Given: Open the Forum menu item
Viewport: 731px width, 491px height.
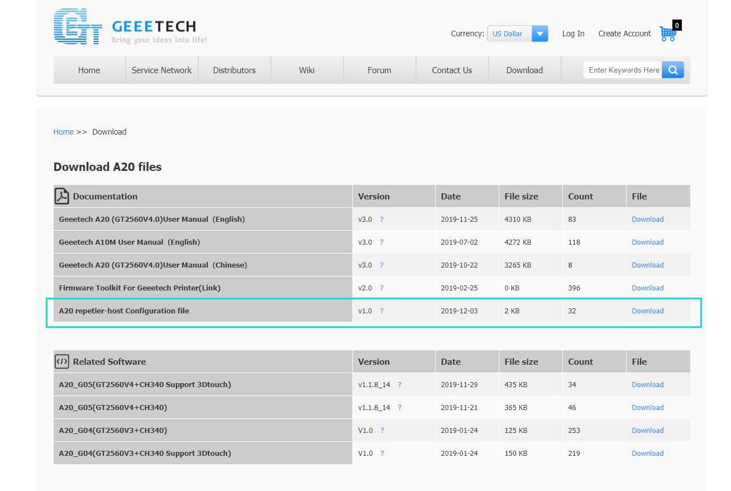Looking at the screenshot, I should click(x=380, y=70).
